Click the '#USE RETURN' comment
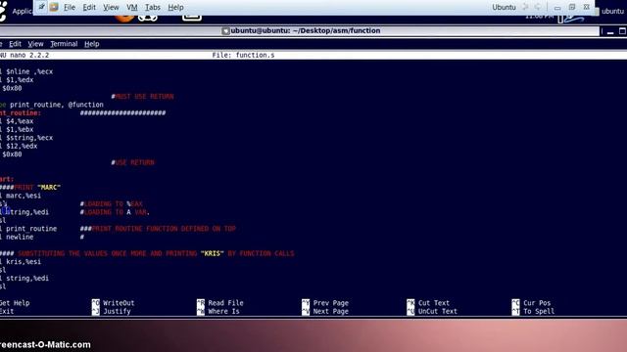Viewport: 627px width, 352px height. (x=133, y=162)
